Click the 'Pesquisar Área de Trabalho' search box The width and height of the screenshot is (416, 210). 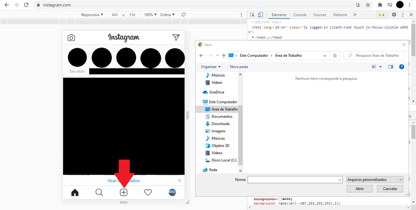pos(374,55)
